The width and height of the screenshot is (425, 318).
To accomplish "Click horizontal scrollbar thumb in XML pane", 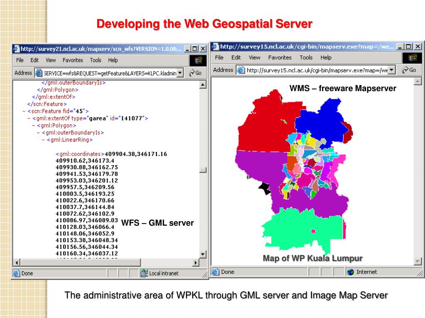I will (x=81, y=262).
